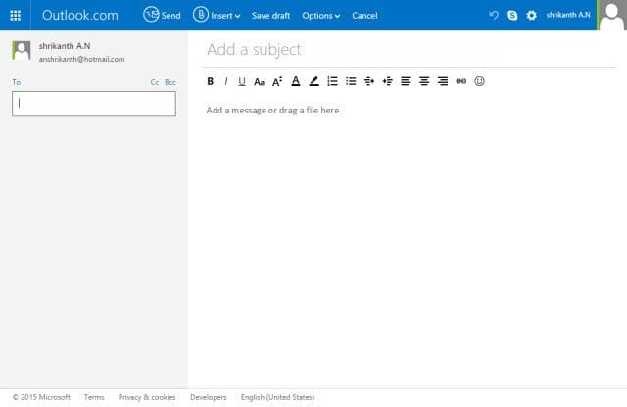This screenshot has height=407, width=627.
Task: Toggle underline formatting
Action: point(242,81)
